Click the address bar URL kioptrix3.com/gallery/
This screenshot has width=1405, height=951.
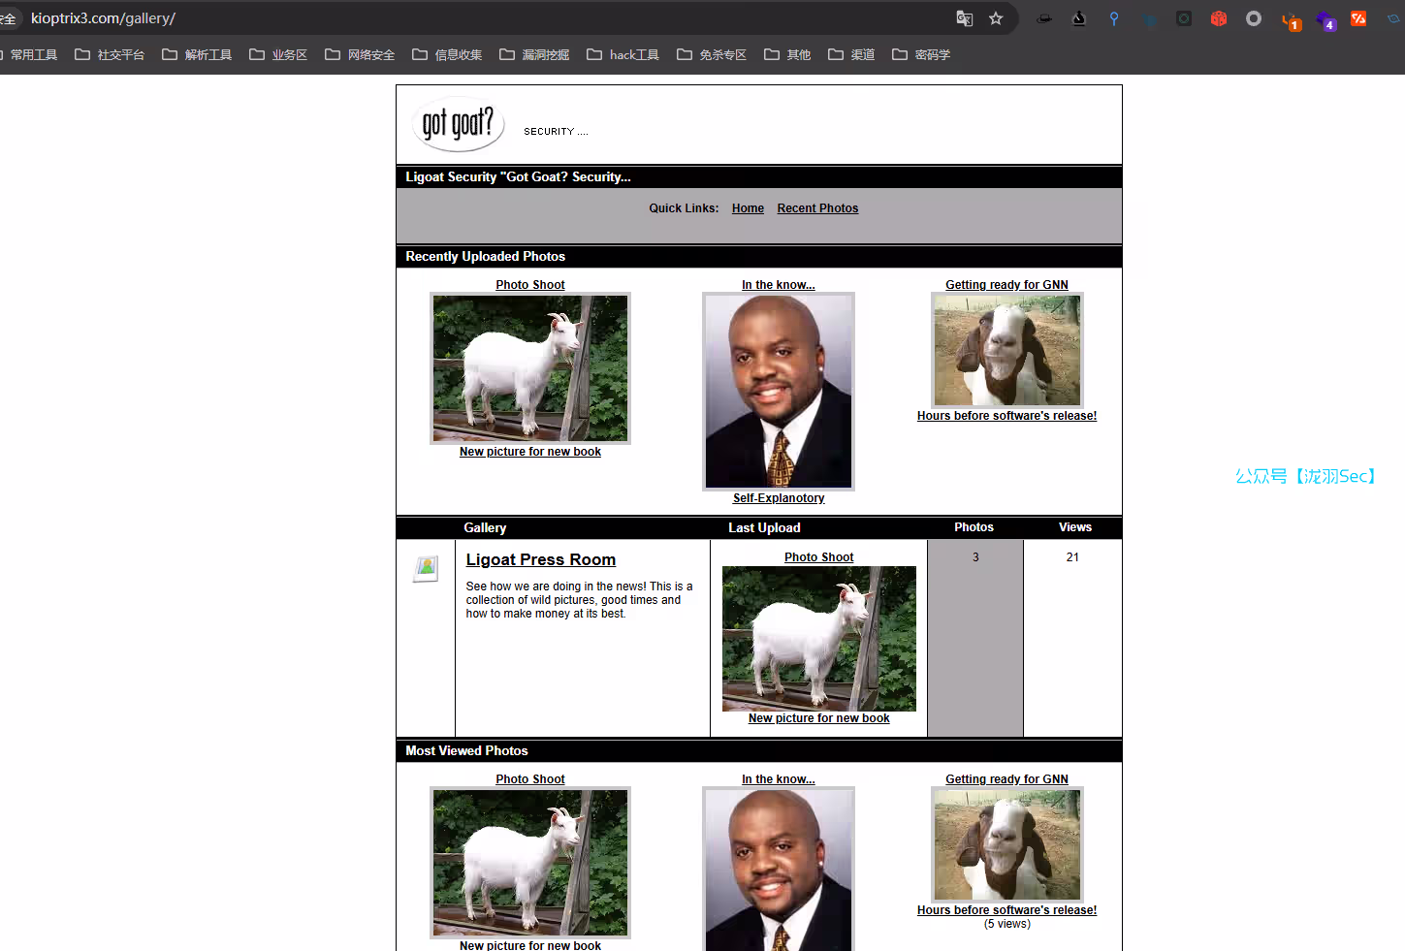pyautogui.click(x=103, y=18)
